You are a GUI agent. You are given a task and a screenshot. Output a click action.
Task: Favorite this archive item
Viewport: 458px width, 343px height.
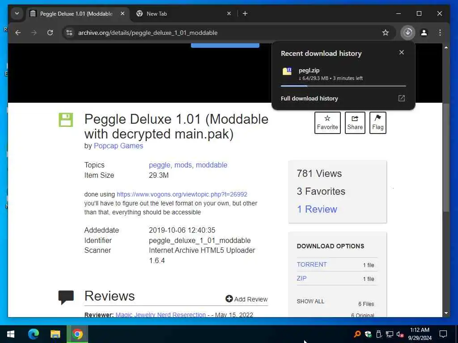[327, 123]
